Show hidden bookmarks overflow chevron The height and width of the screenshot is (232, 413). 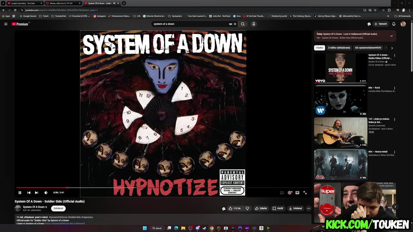(388, 16)
